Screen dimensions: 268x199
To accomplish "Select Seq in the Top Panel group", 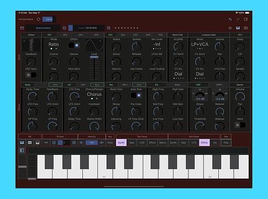I will [132, 143].
